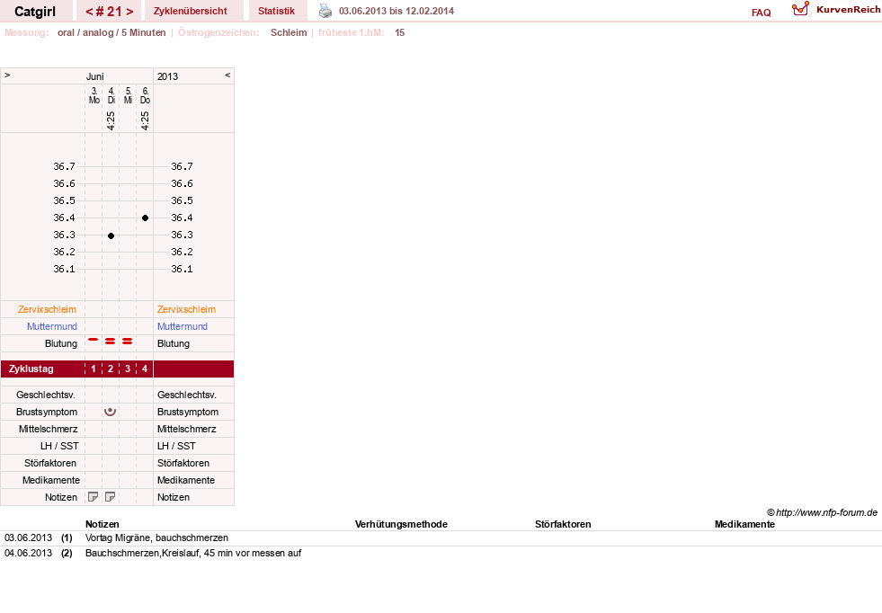The width and height of the screenshot is (882, 613).
Task: Open the FAQ link
Action: point(761,13)
